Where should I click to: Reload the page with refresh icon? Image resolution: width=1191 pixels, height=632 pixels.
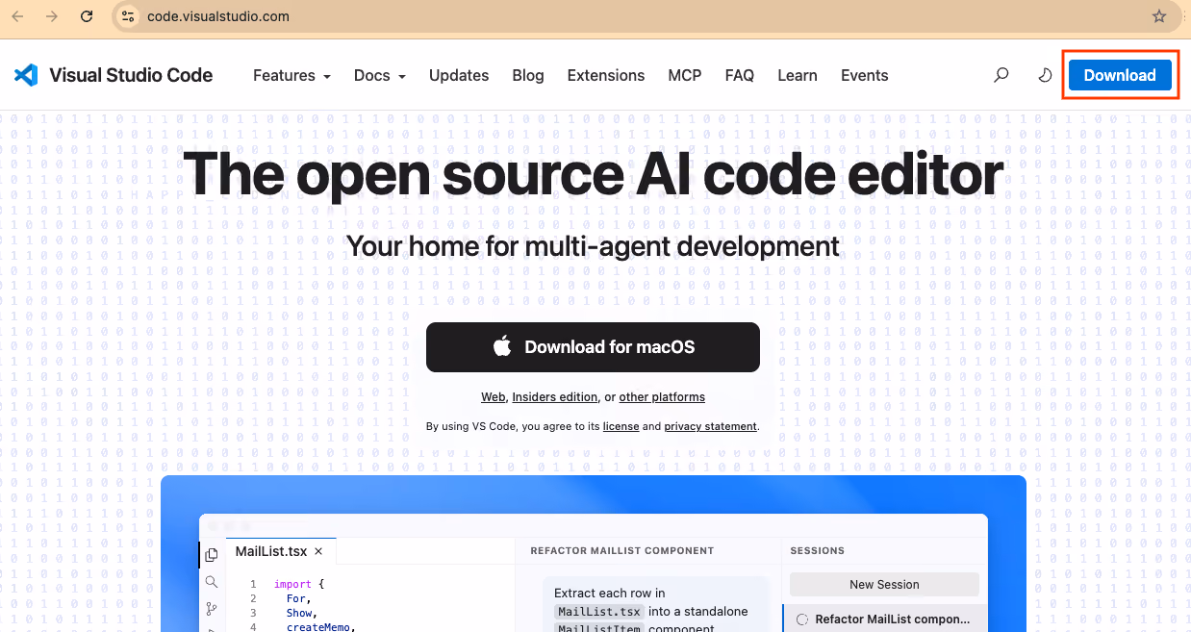pos(87,16)
